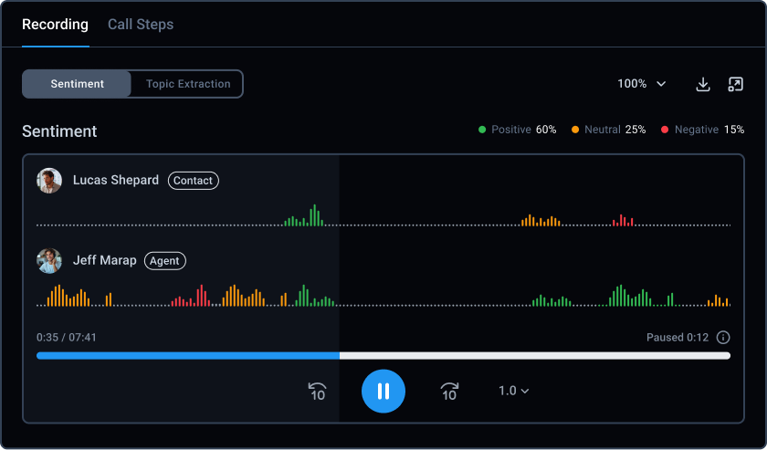Select the Sentiment segment toggle
767x450 pixels.
(78, 84)
